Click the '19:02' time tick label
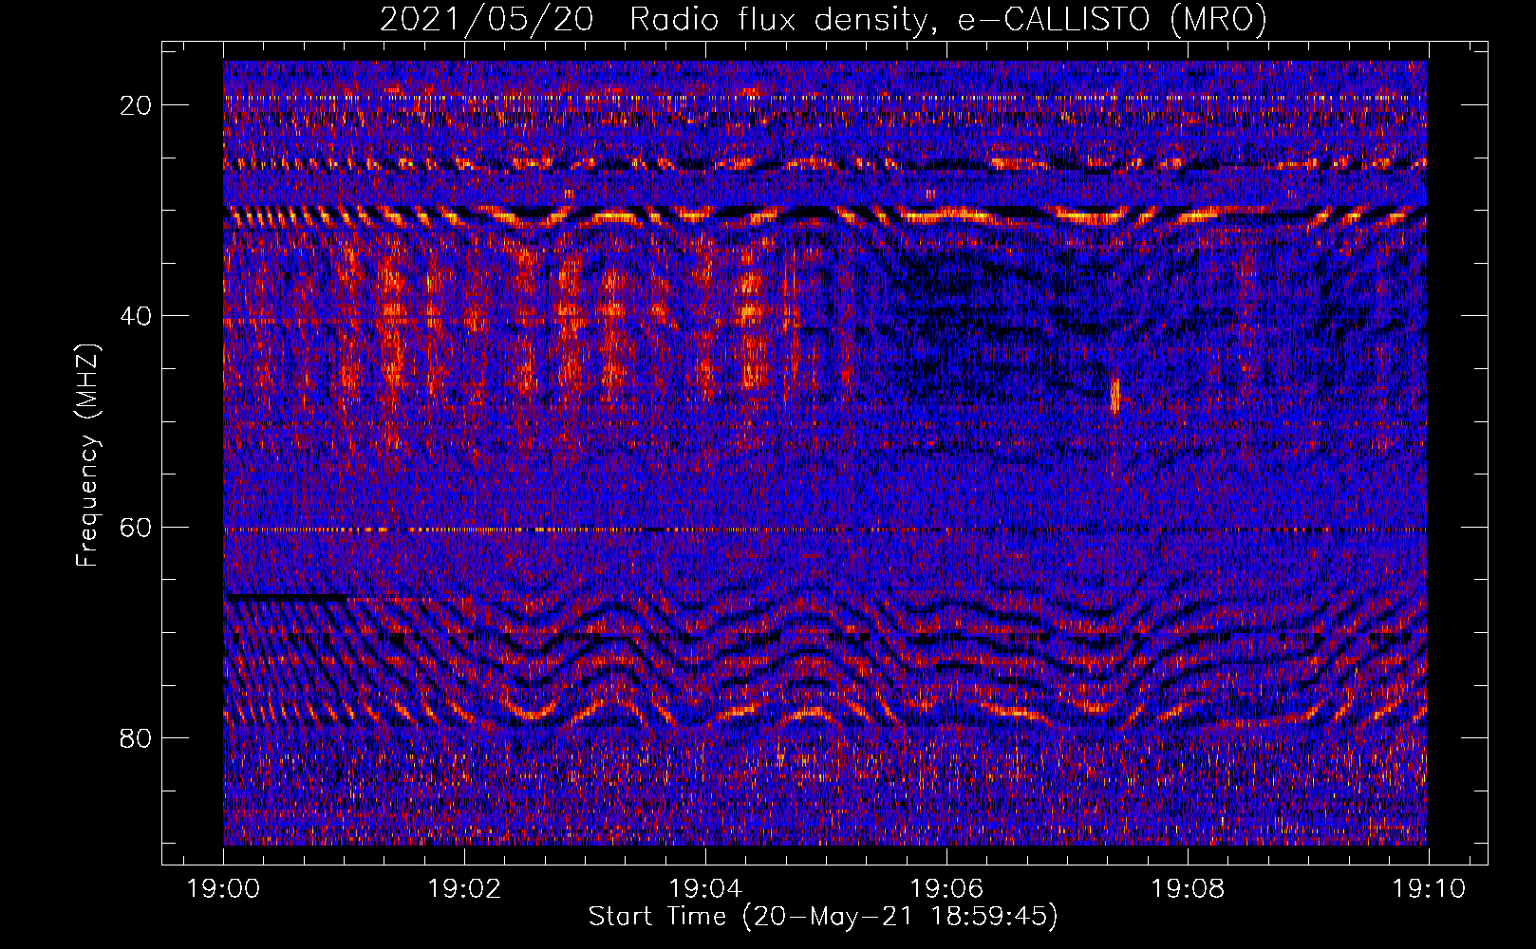Screen dimensions: 1536x949 click(x=464, y=888)
